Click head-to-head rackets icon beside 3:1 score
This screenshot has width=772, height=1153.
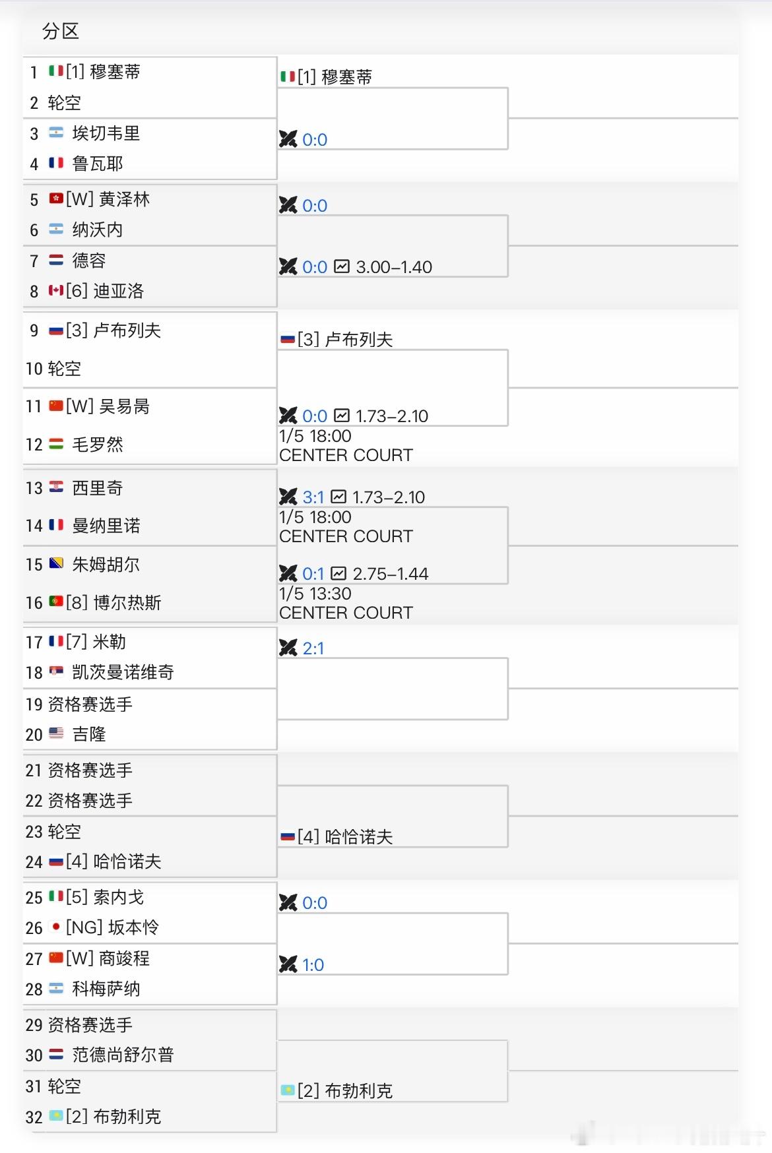[288, 497]
